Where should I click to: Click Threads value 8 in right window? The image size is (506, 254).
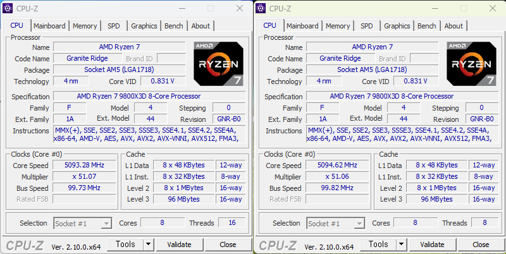tap(485, 223)
